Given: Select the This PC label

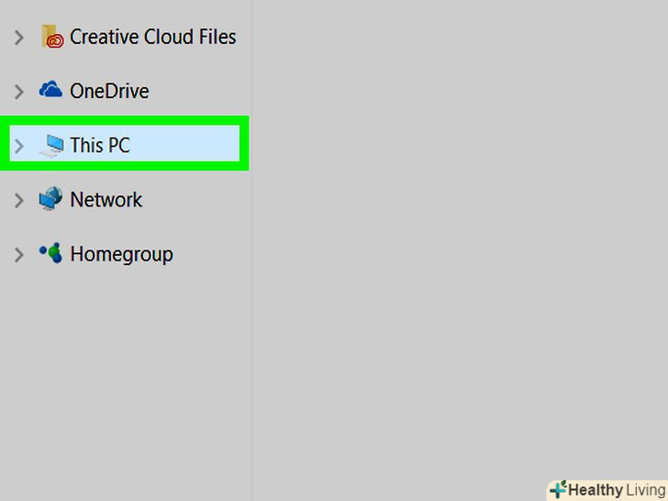Looking at the screenshot, I should point(100,145).
